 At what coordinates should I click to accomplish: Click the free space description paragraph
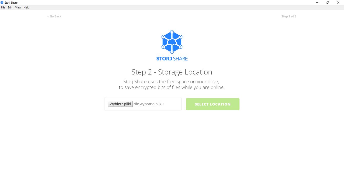click(x=172, y=85)
